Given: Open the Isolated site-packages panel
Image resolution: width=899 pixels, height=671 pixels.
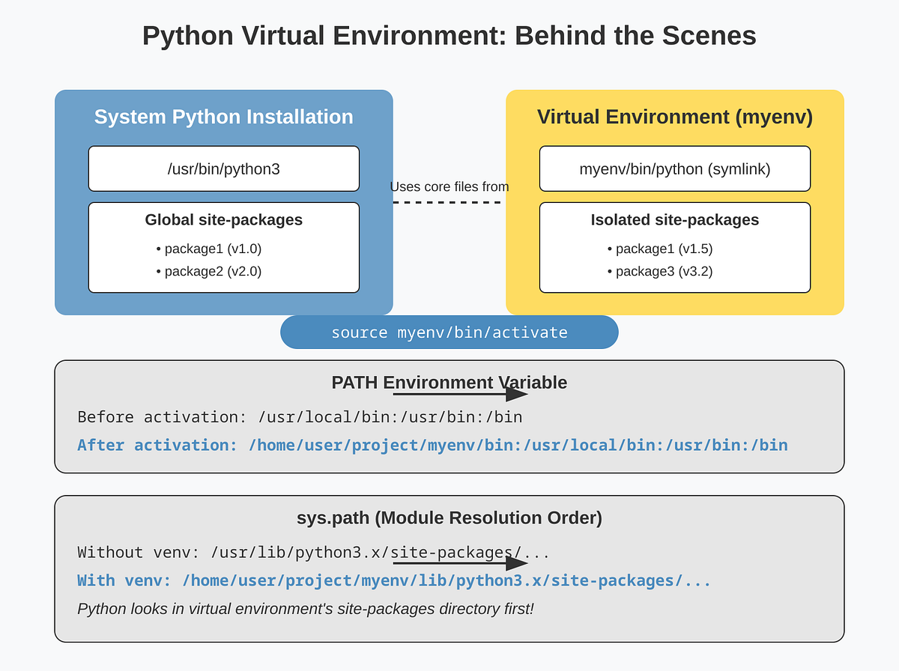Looking at the screenshot, I should 674,247.
